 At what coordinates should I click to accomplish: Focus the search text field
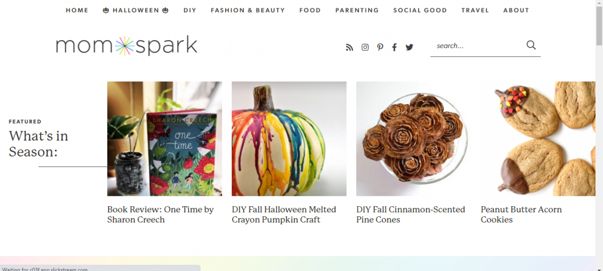[477, 46]
